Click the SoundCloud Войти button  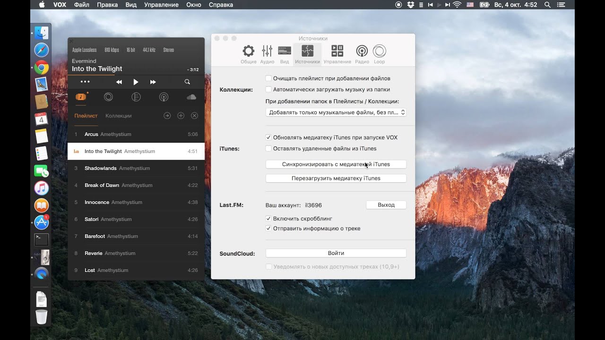[336, 253]
